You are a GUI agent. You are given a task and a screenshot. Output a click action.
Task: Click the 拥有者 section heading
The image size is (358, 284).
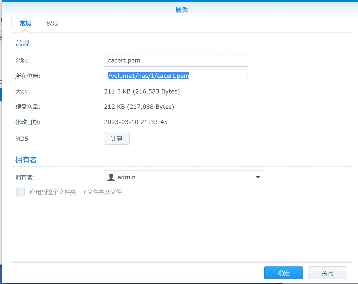click(26, 160)
